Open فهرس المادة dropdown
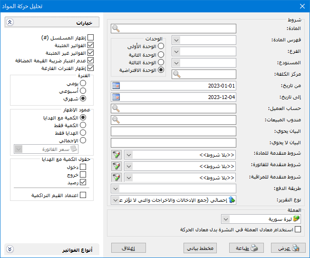Image resolution: width=310 pixels, height=258 pixels. (176, 40)
